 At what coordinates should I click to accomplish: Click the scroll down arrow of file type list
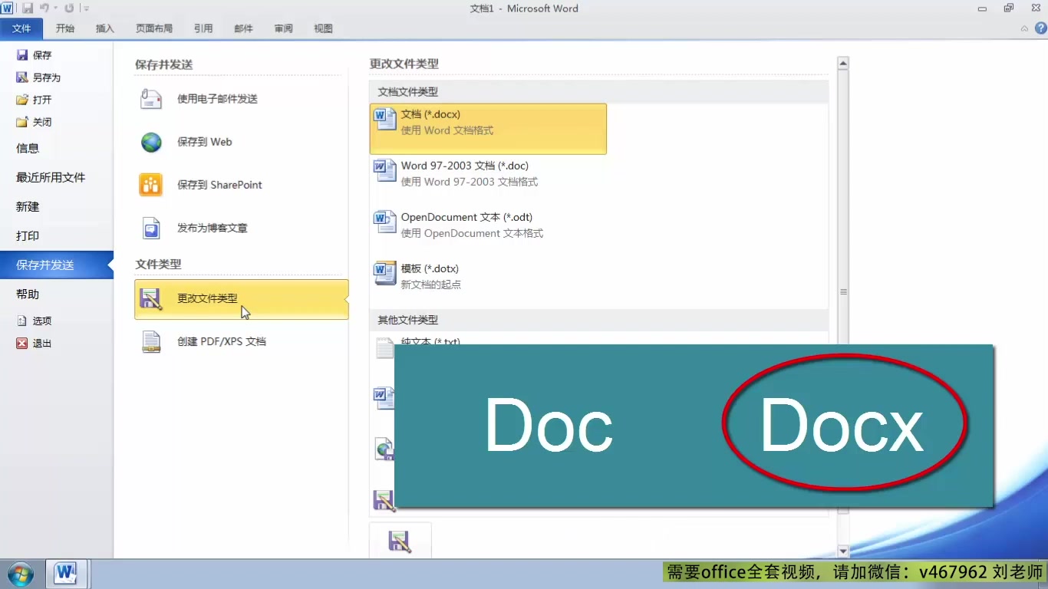(843, 551)
